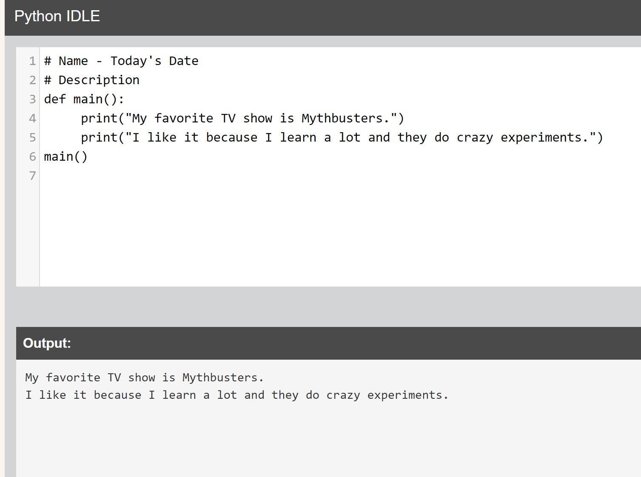Click line number 4 in the gutter
The image size is (641, 477).
(32, 119)
